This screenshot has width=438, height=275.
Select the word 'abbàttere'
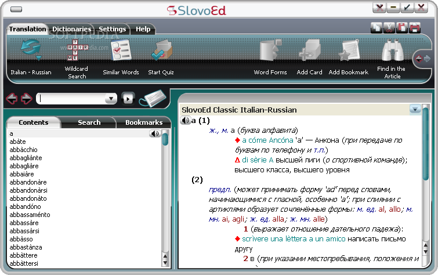(x=23, y=255)
